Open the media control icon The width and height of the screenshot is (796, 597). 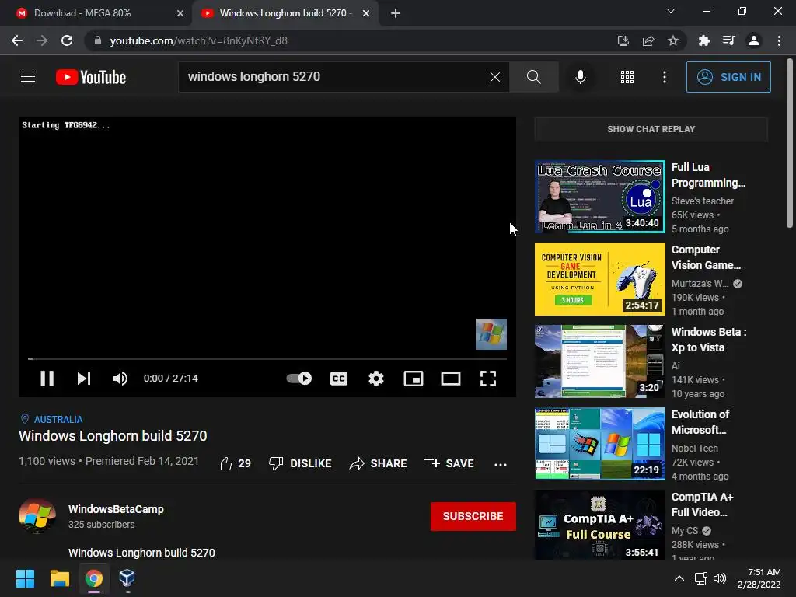[x=728, y=40]
